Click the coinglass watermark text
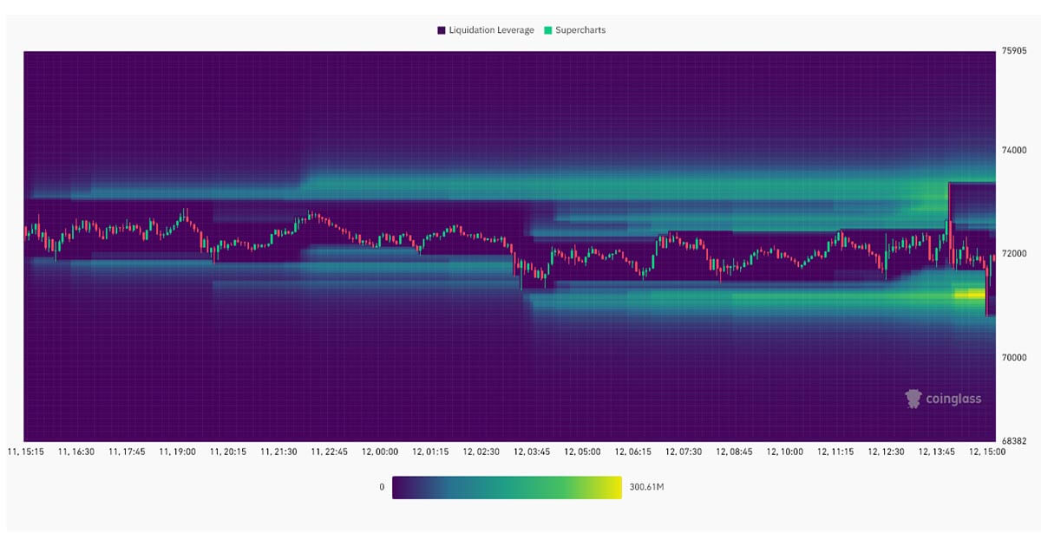1041x546 pixels. click(x=954, y=400)
